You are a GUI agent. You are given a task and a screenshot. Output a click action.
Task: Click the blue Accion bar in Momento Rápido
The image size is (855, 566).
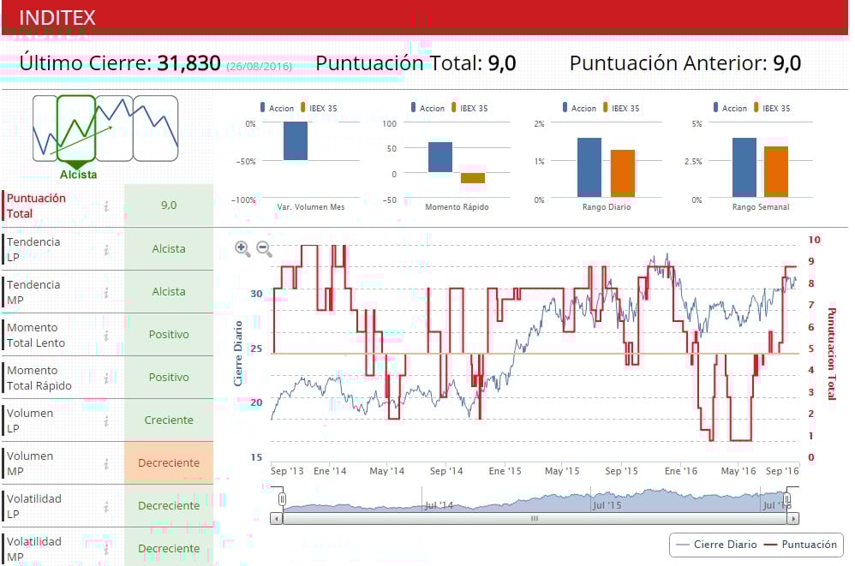click(440, 157)
